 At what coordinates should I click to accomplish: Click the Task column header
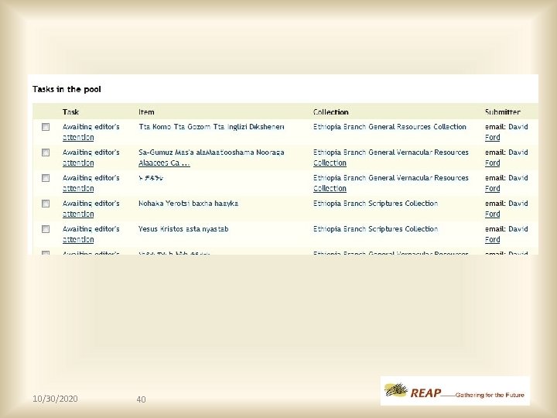tap(70, 112)
